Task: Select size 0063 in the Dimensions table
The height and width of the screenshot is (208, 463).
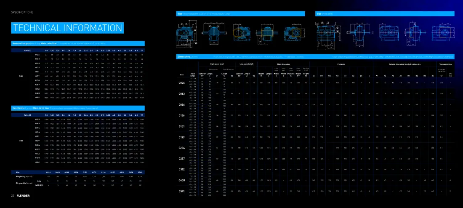Action: [182, 93]
